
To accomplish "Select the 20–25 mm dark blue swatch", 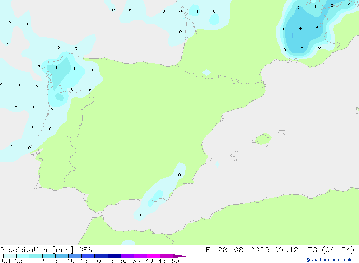I will pos(101,256).
